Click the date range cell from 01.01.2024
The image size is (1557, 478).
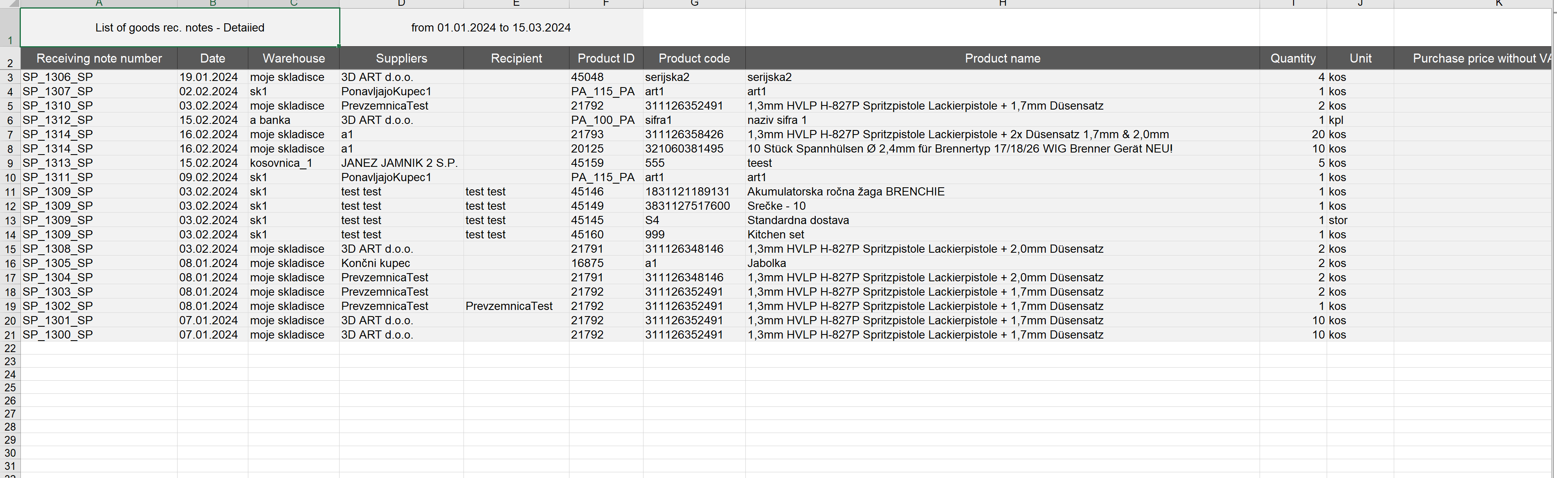coord(490,28)
